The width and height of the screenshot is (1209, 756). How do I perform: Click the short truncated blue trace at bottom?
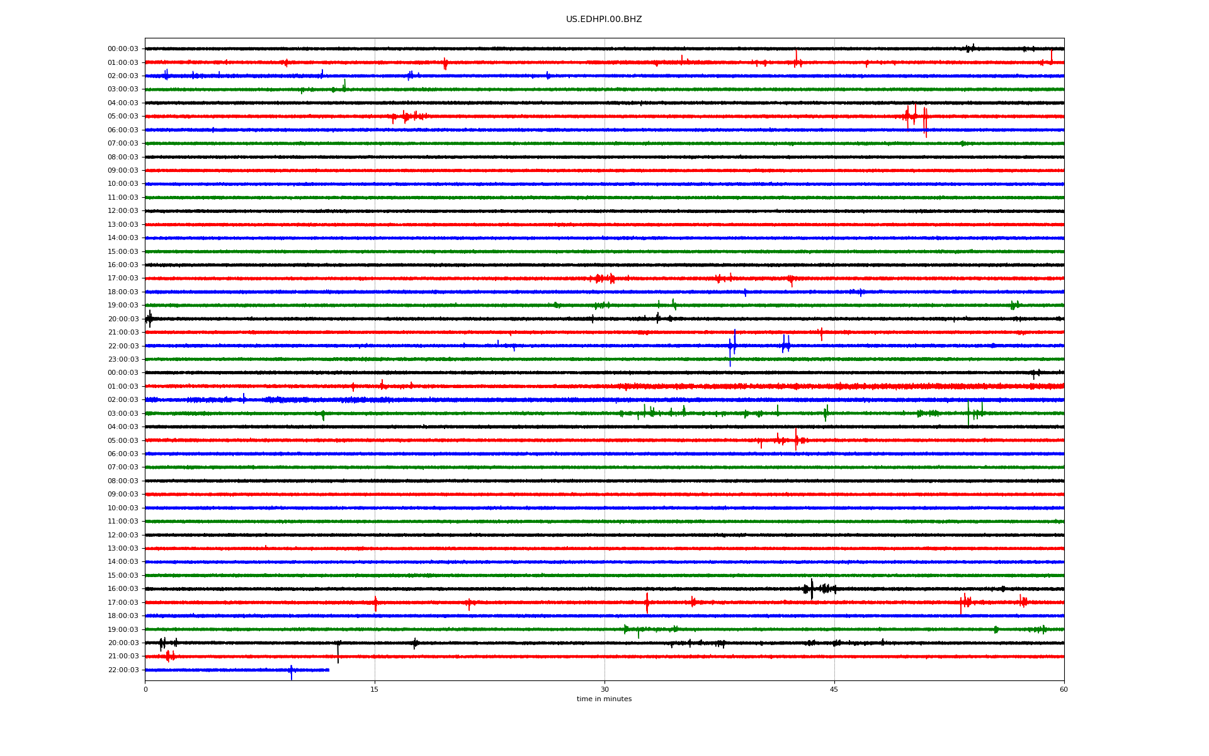click(x=237, y=670)
